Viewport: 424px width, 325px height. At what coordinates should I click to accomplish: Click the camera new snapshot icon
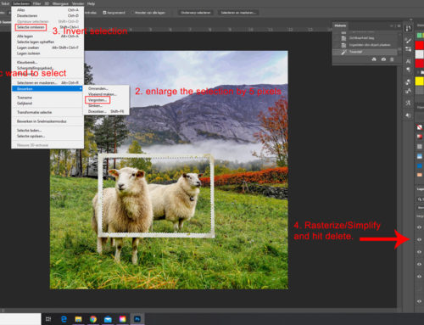tap(383, 59)
